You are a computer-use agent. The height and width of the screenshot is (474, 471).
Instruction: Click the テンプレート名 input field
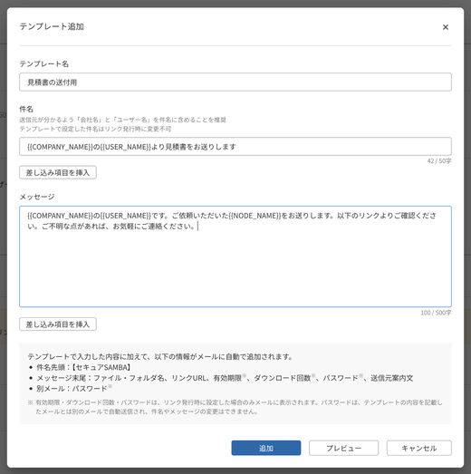[235, 82]
